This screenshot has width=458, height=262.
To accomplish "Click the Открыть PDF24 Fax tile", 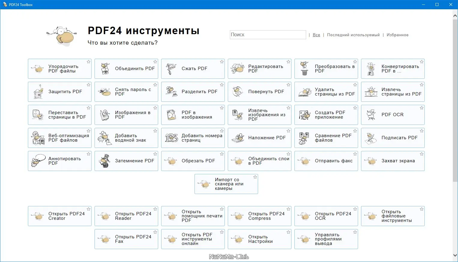I will pyautogui.click(x=126, y=239).
